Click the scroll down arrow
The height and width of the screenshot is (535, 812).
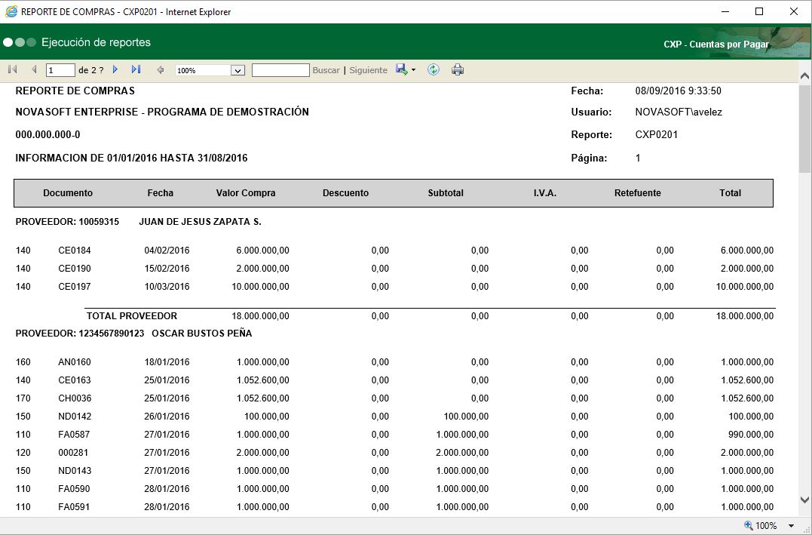804,500
